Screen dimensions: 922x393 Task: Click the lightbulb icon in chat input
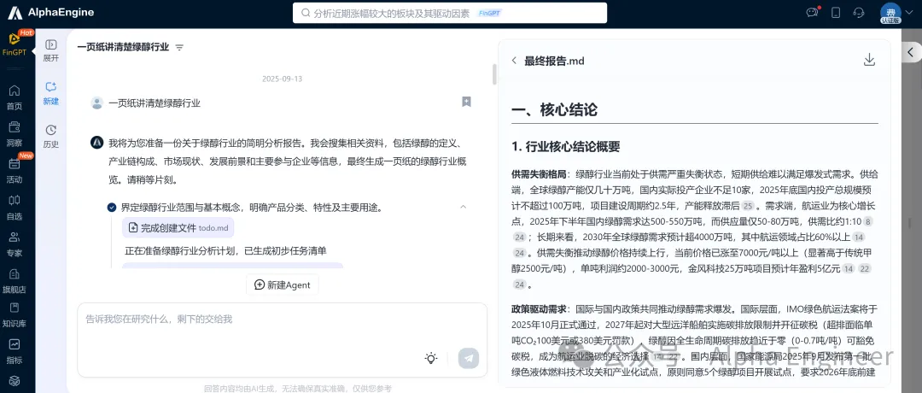pos(431,359)
